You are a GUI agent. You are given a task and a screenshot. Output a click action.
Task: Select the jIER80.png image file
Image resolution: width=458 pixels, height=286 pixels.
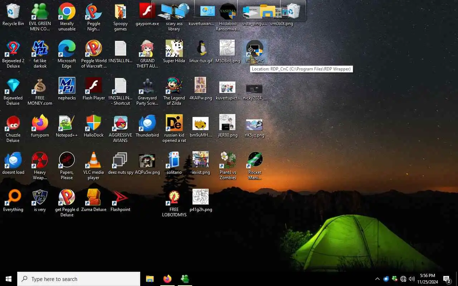tap(228, 126)
